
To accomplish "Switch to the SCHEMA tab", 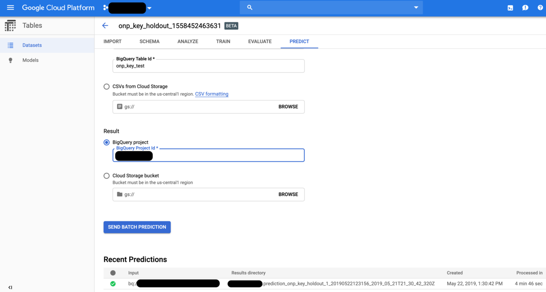I will [149, 41].
